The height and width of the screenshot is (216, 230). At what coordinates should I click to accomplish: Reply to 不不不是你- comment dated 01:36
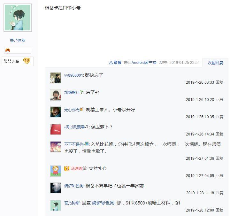(219, 158)
